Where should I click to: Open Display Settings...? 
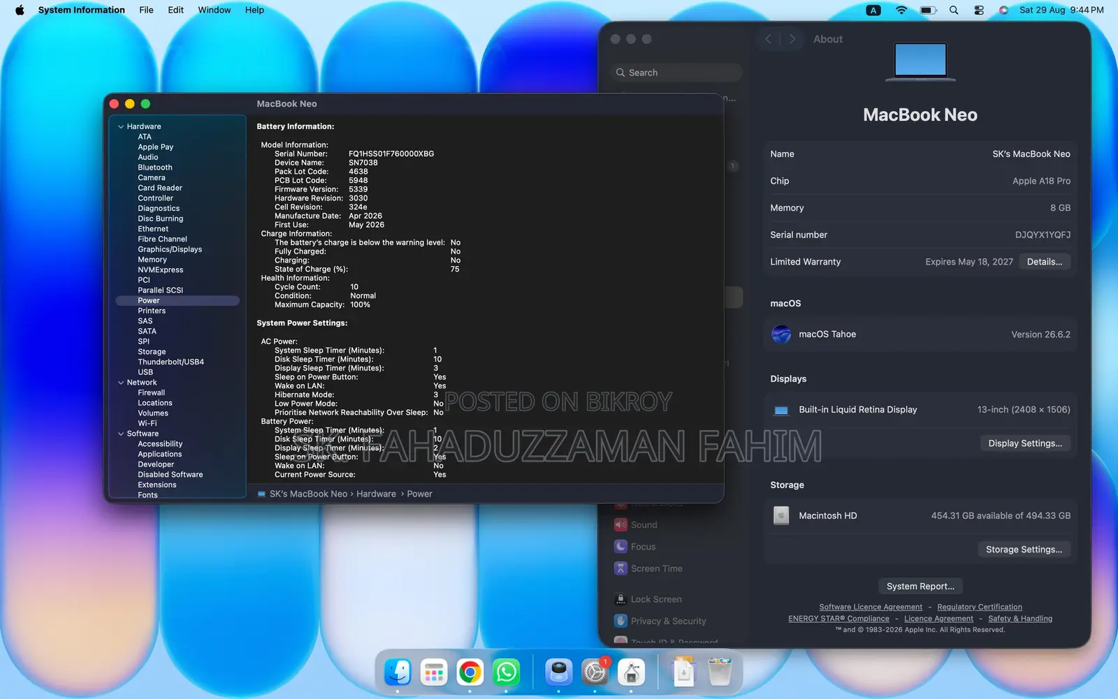[1024, 443]
